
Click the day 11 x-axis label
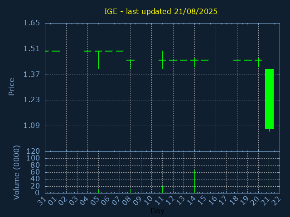pos(159,201)
